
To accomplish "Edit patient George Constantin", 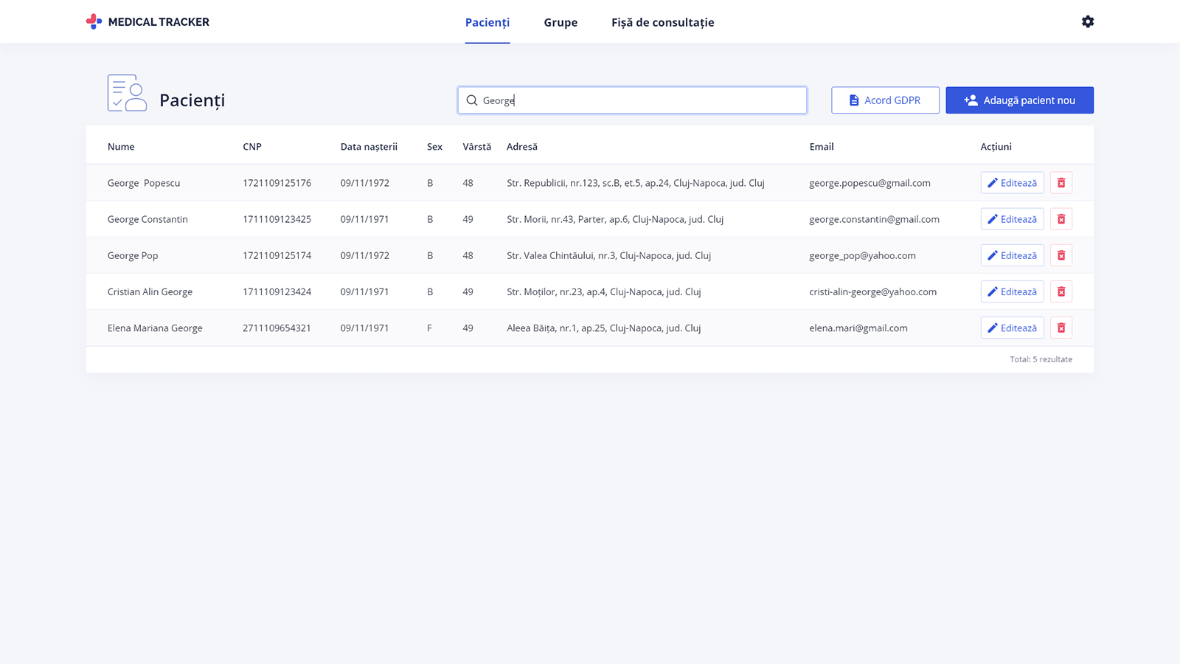I will [1012, 219].
